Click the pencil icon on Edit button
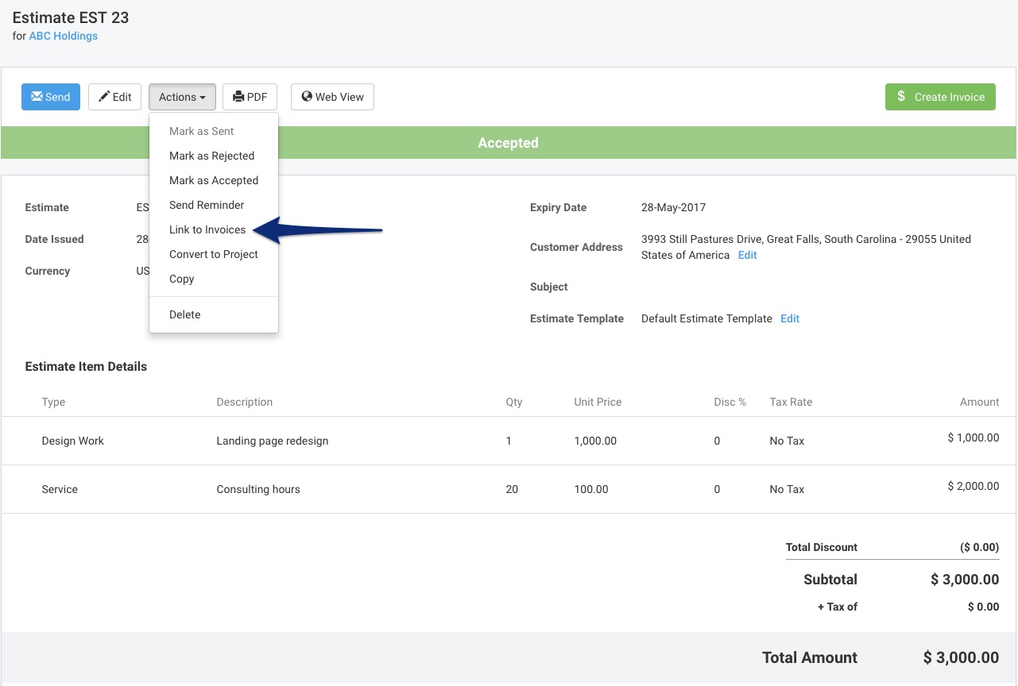Image resolution: width=1018 pixels, height=686 pixels. [103, 97]
